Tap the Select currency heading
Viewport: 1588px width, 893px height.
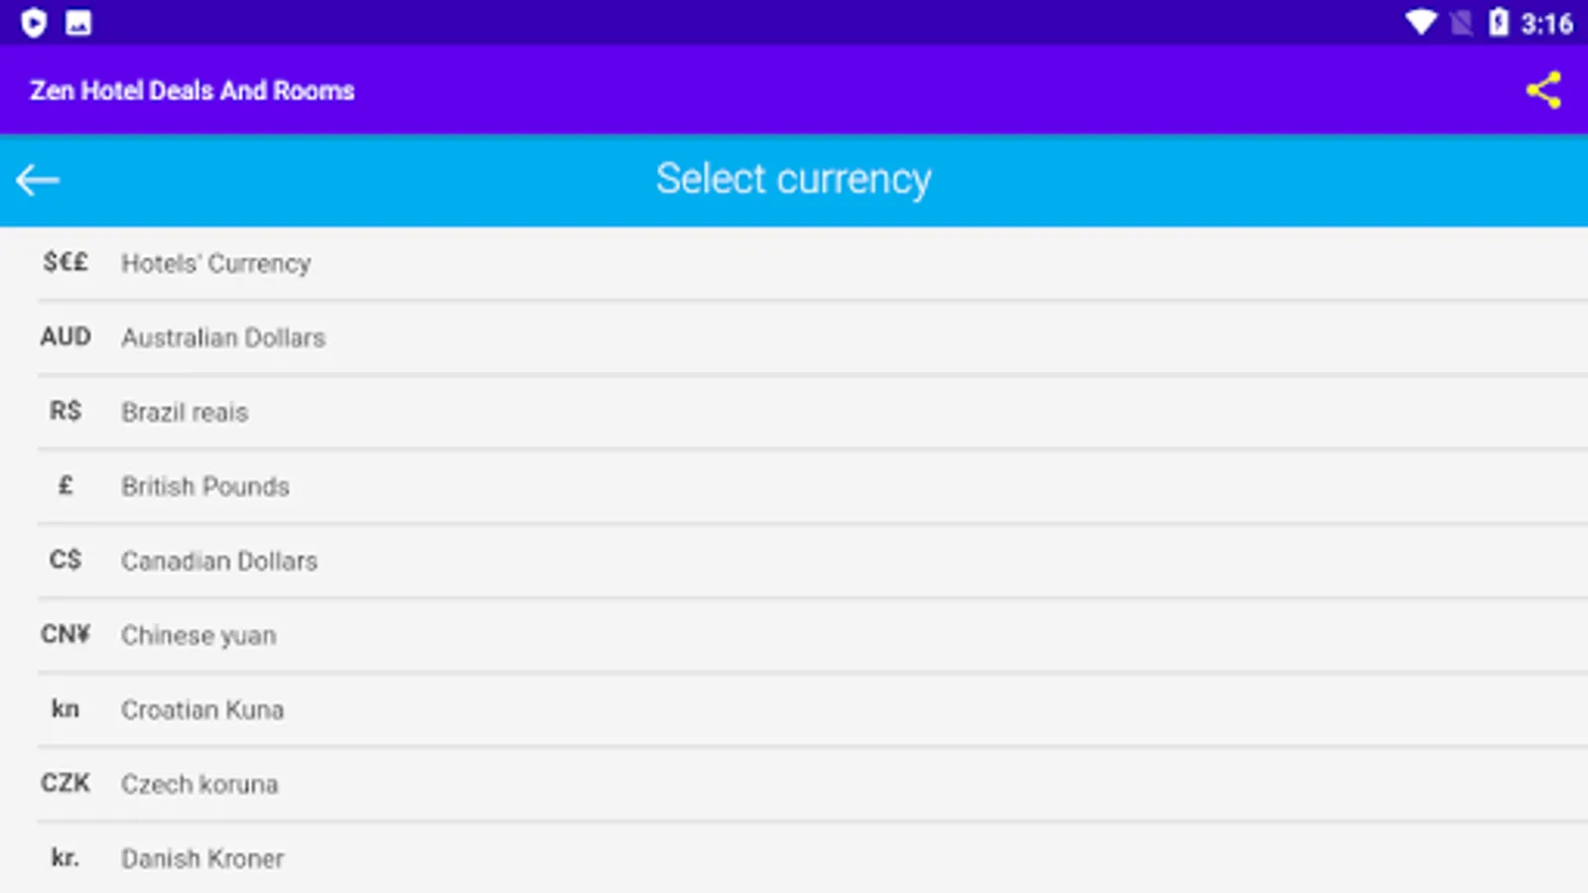tap(793, 180)
